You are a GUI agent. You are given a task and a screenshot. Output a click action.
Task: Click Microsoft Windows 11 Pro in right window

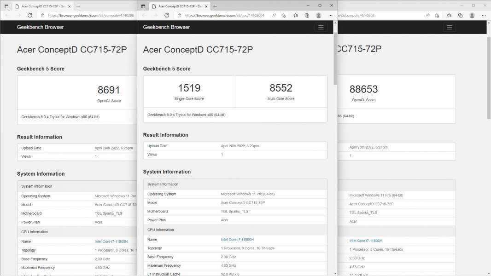[376, 195]
